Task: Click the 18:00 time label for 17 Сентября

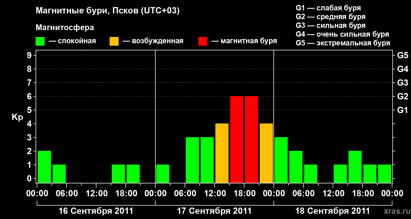Action: click(x=244, y=194)
